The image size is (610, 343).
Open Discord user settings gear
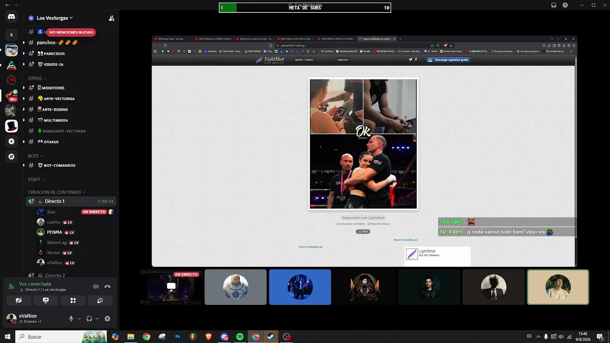[x=107, y=319]
